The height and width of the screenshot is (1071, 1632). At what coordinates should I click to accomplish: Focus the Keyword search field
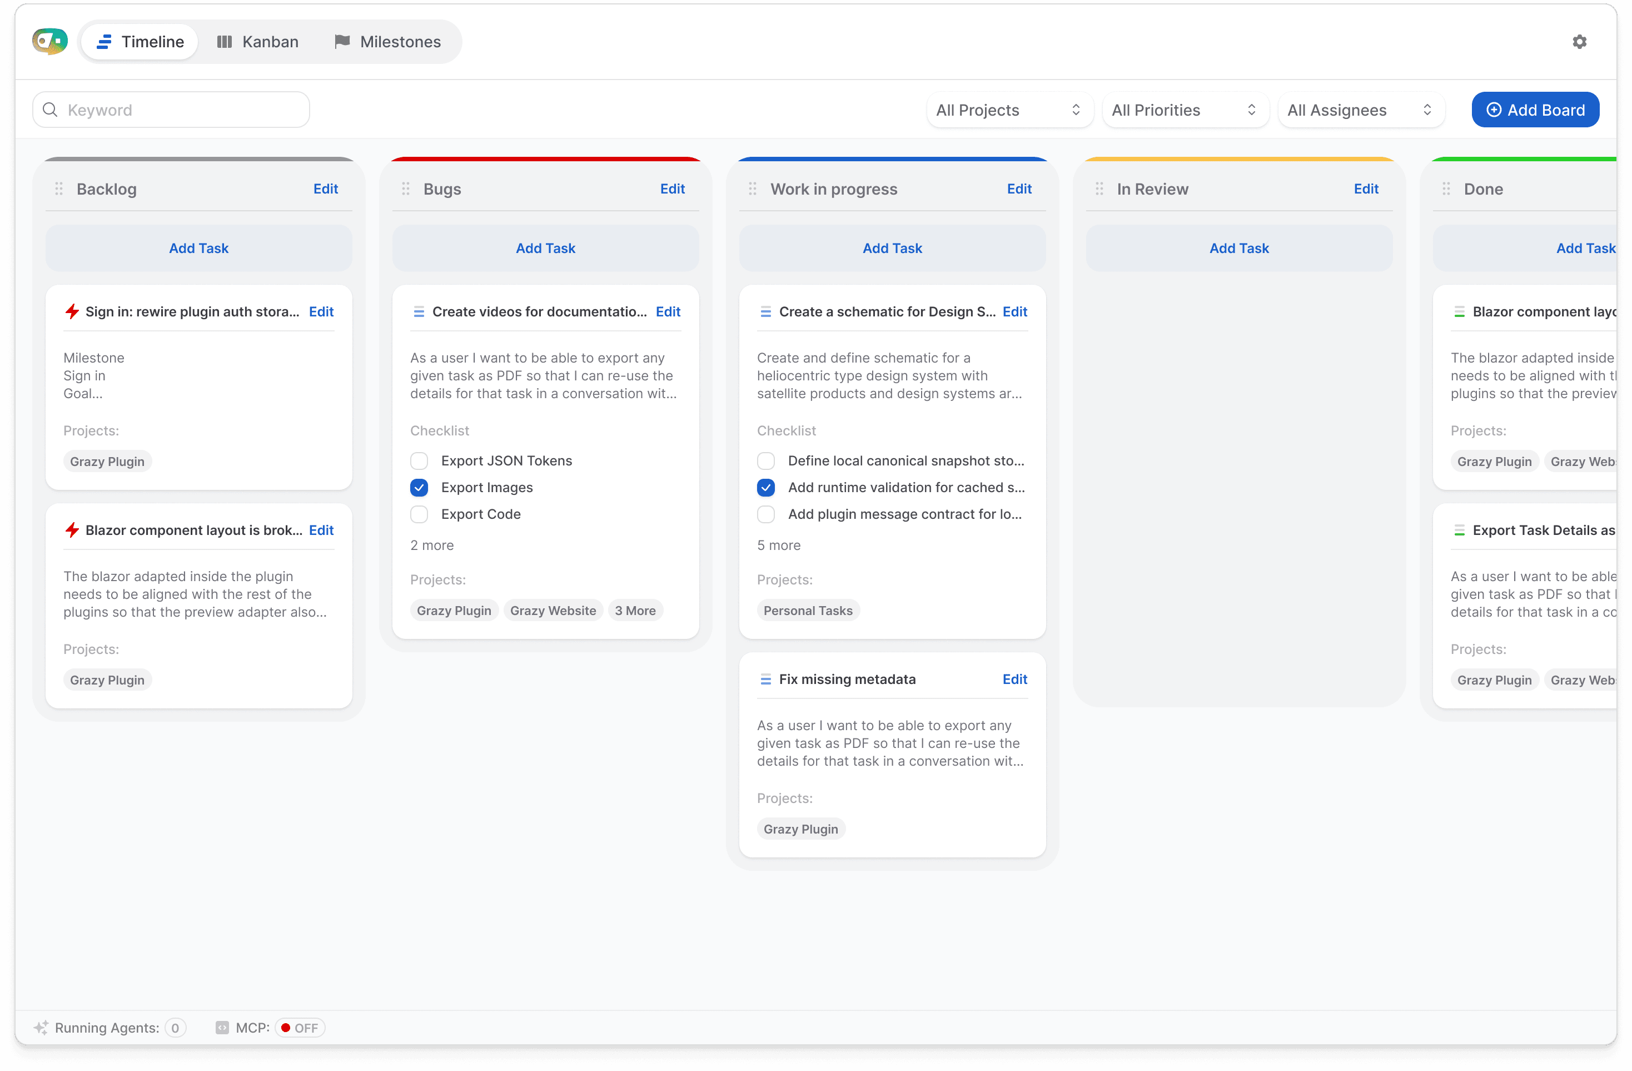pos(171,110)
